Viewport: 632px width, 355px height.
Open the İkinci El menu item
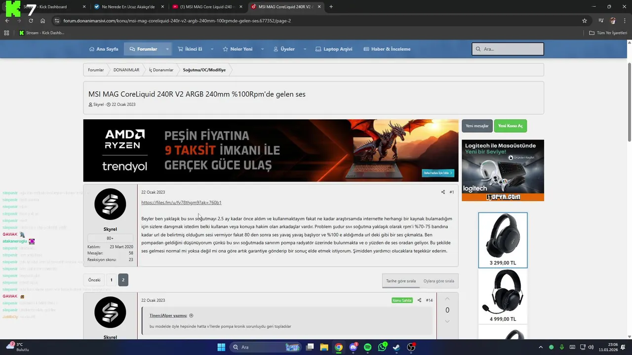point(190,49)
